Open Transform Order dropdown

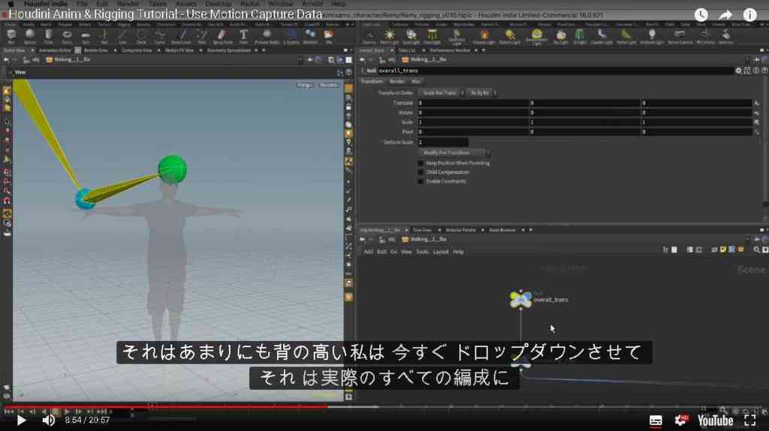click(441, 92)
